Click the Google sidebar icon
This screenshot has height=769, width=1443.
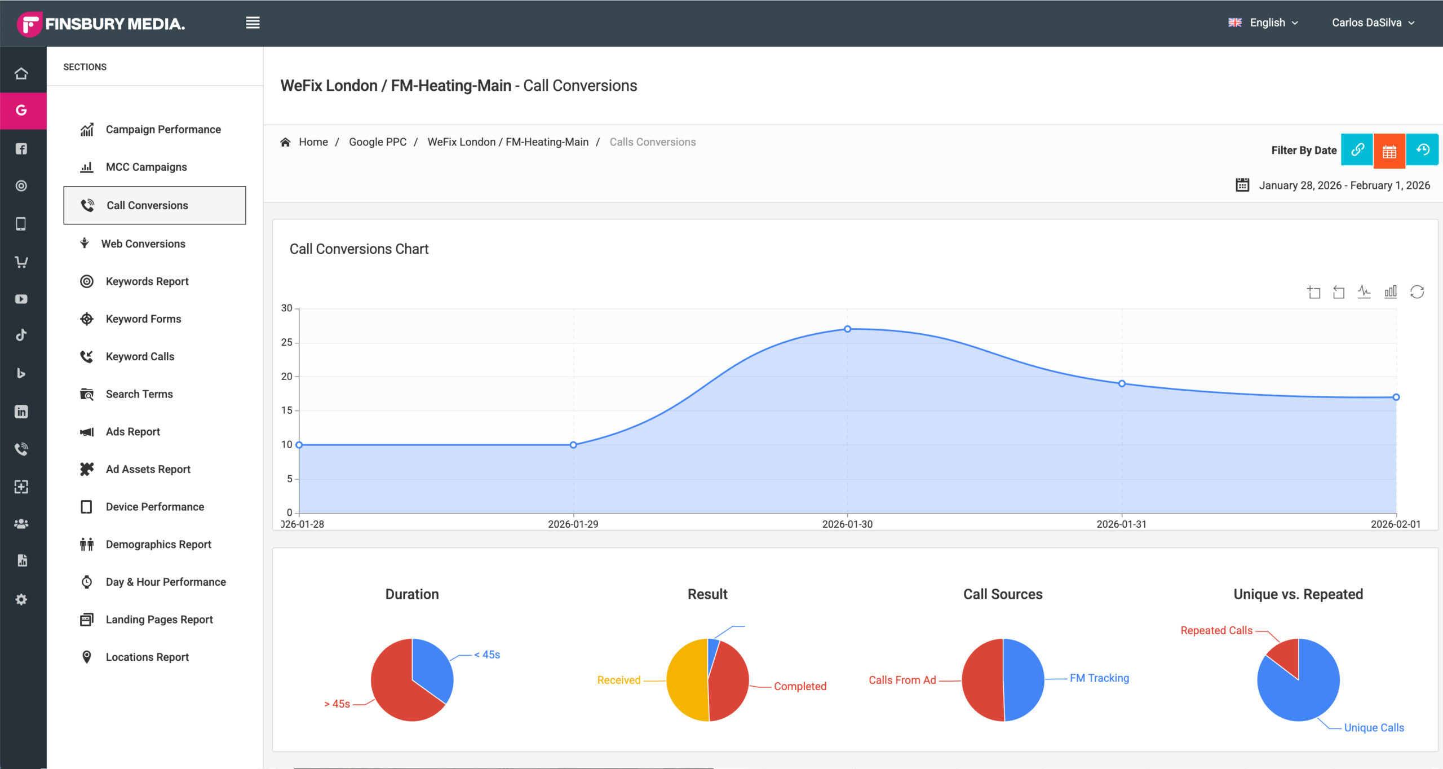tap(21, 111)
